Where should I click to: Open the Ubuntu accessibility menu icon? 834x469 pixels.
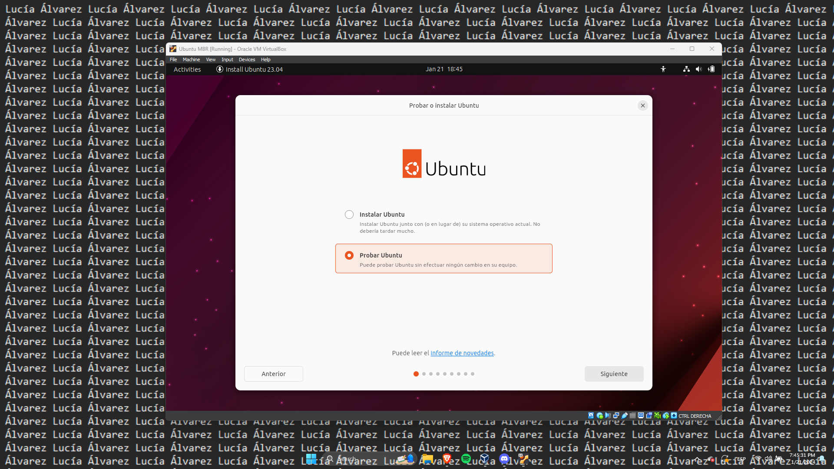tap(663, 69)
